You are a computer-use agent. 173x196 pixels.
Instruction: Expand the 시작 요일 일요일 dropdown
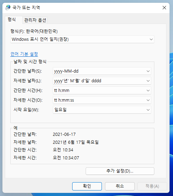coord(102,110)
